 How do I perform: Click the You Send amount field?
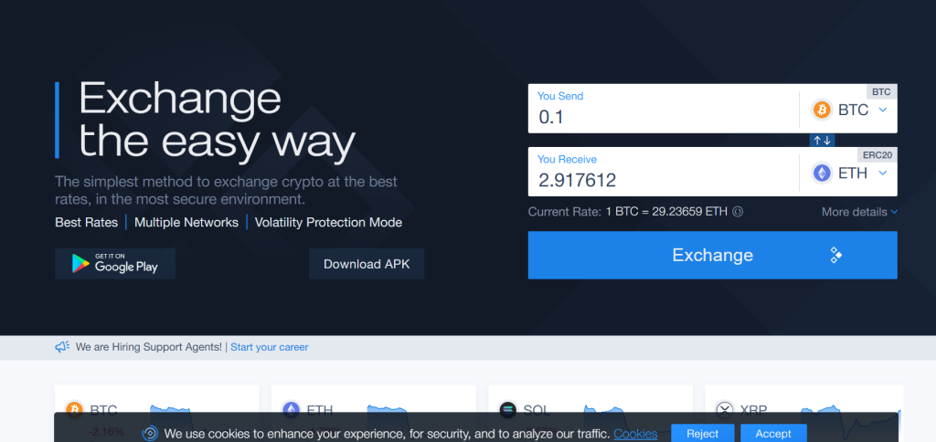click(663, 117)
